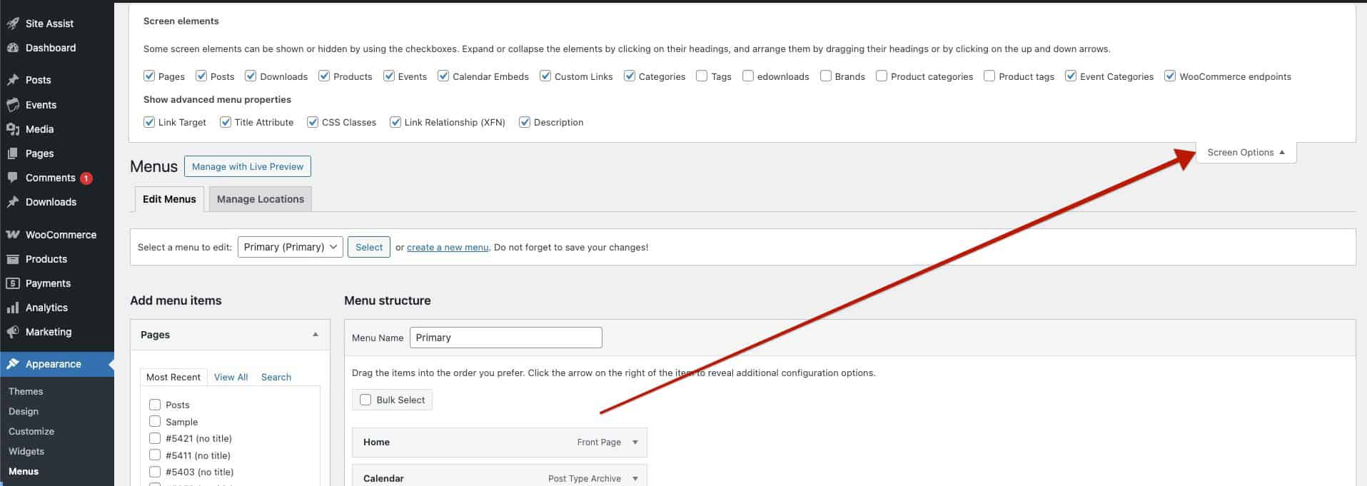The height and width of the screenshot is (486, 1367).
Task: Collapse the Screen Options panel
Action: click(x=1246, y=152)
